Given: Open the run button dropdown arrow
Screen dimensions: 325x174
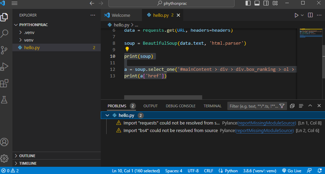Looking at the screenshot, I should [x=302, y=15].
